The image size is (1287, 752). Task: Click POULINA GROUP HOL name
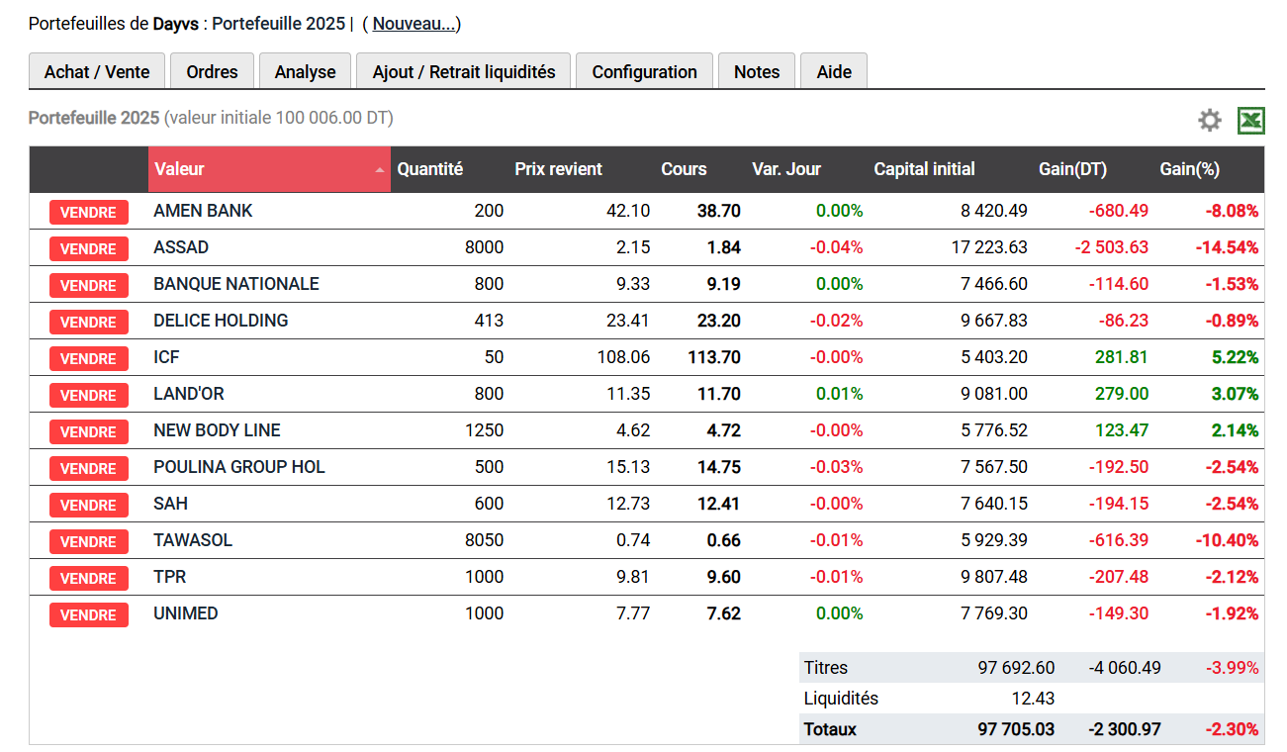[x=239, y=467]
